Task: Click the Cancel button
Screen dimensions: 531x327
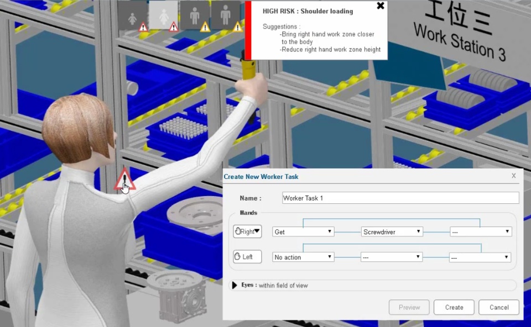Action: [499, 307]
